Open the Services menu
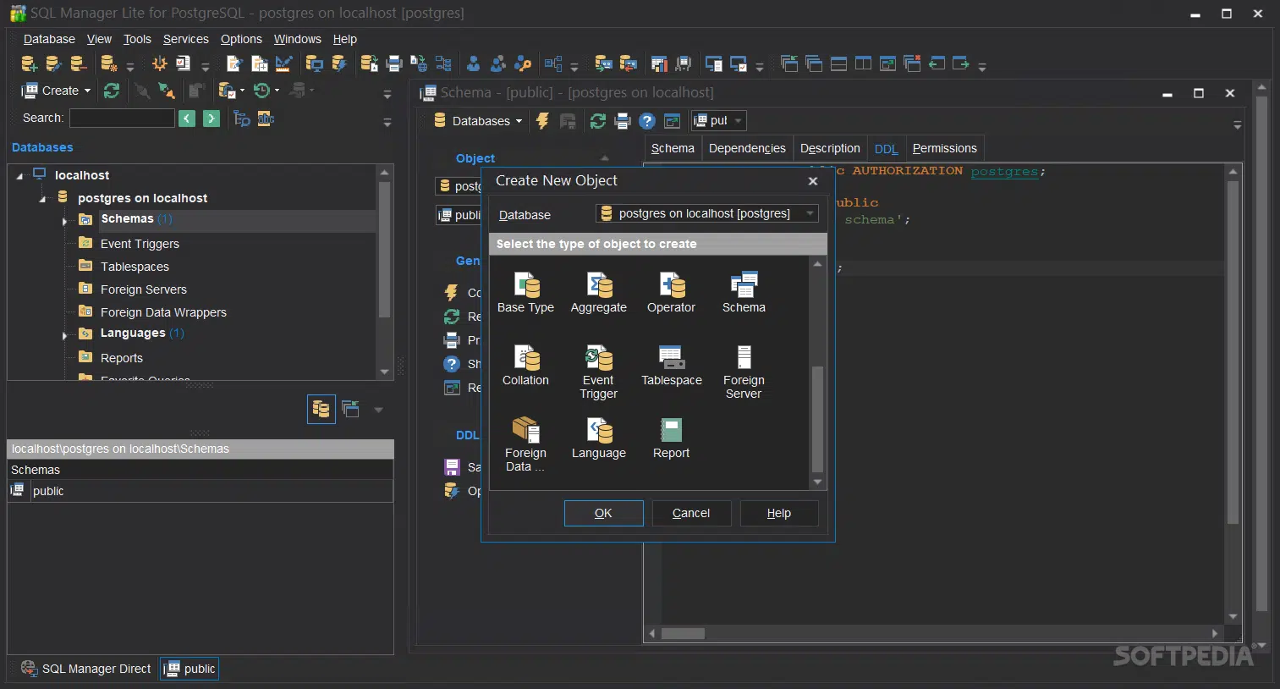 (185, 39)
